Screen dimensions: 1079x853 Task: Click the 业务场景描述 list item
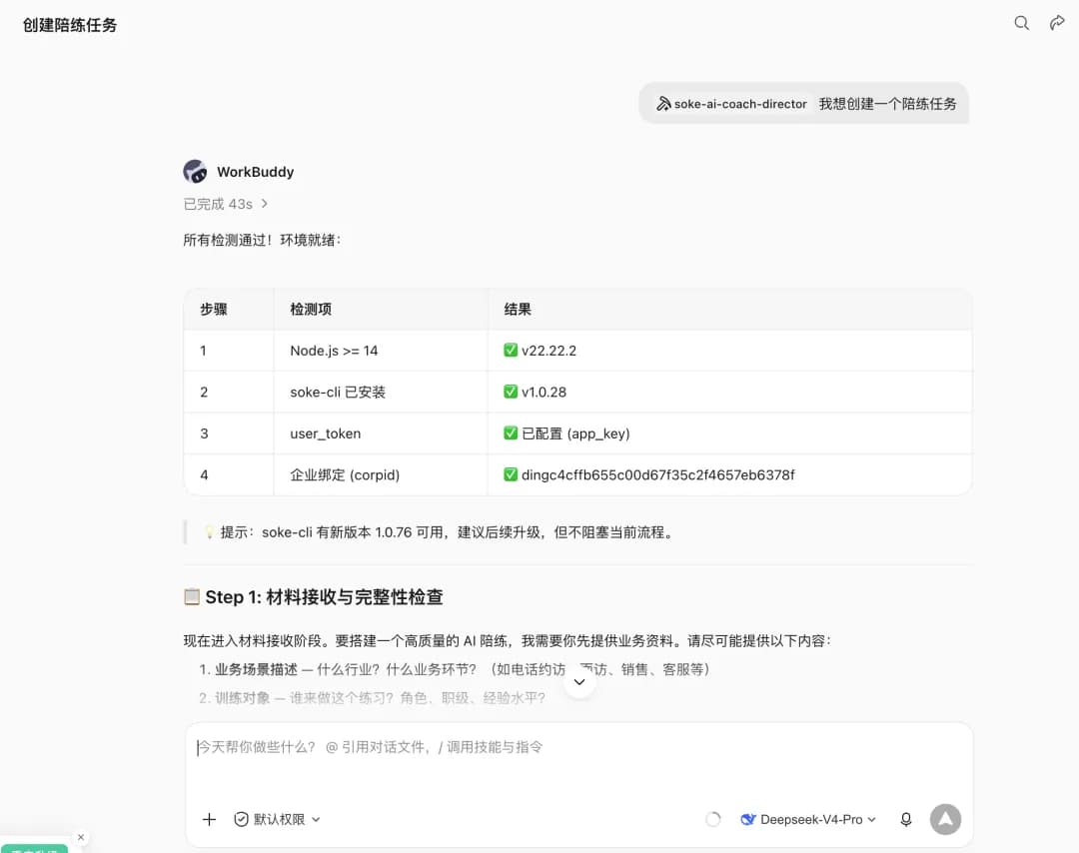coord(455,669)
